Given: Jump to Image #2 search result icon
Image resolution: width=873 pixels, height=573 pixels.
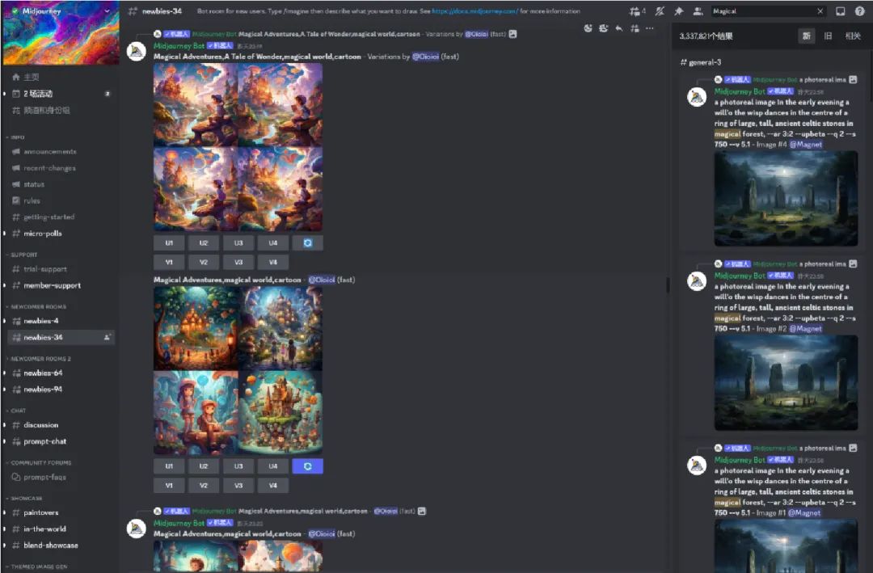Looking at the screenshot, I should tap(853, 263).
